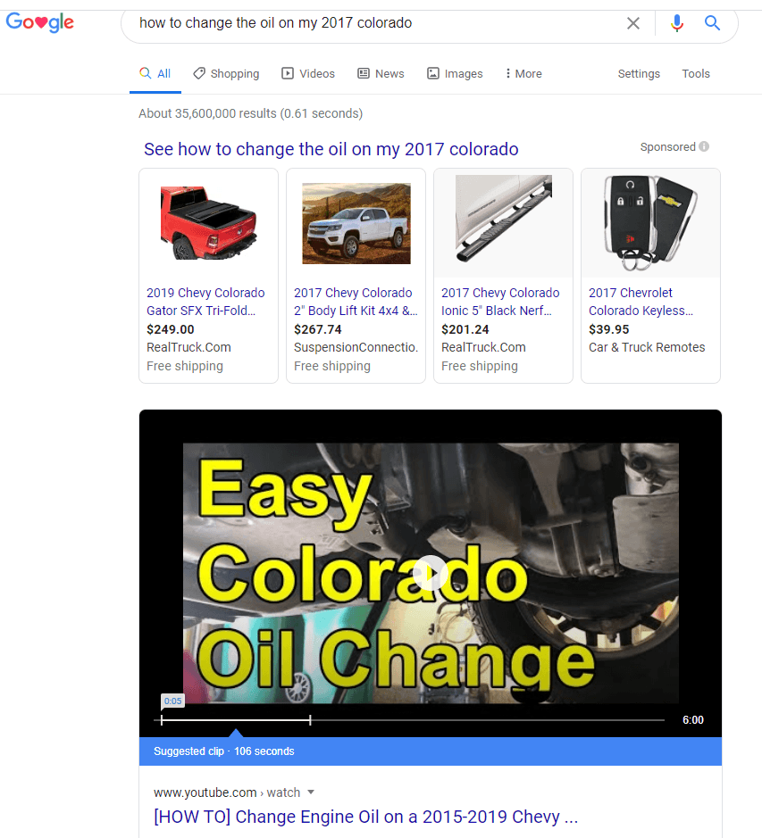Select the All results tab
The height and width of the screenshot is (838, 762).
155,74
